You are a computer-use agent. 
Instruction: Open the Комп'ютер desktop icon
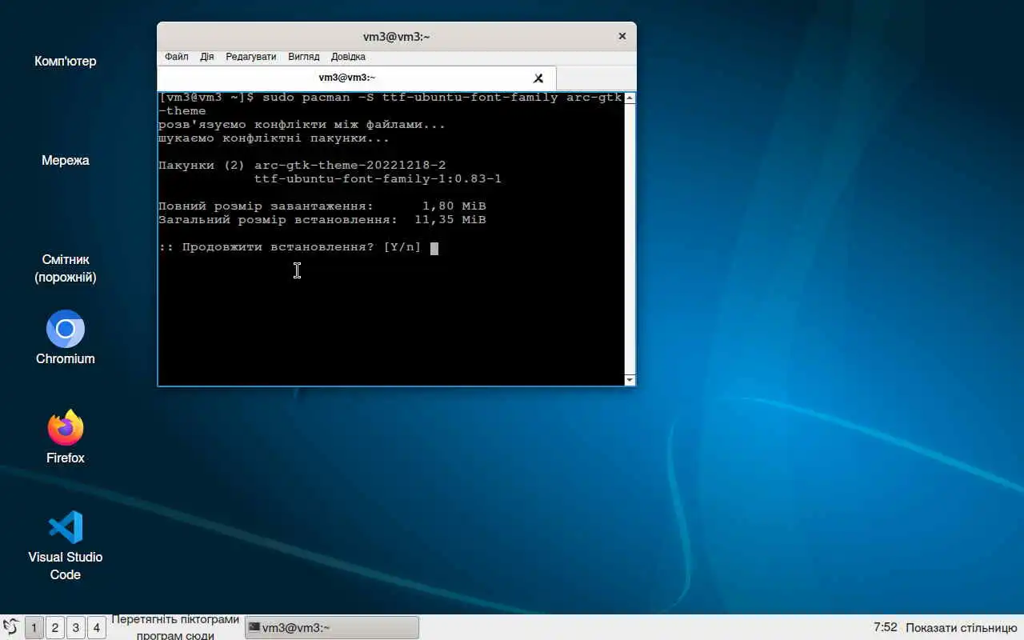(x=66, y=61)
